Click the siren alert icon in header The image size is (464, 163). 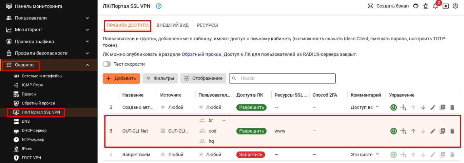(425, 6)
